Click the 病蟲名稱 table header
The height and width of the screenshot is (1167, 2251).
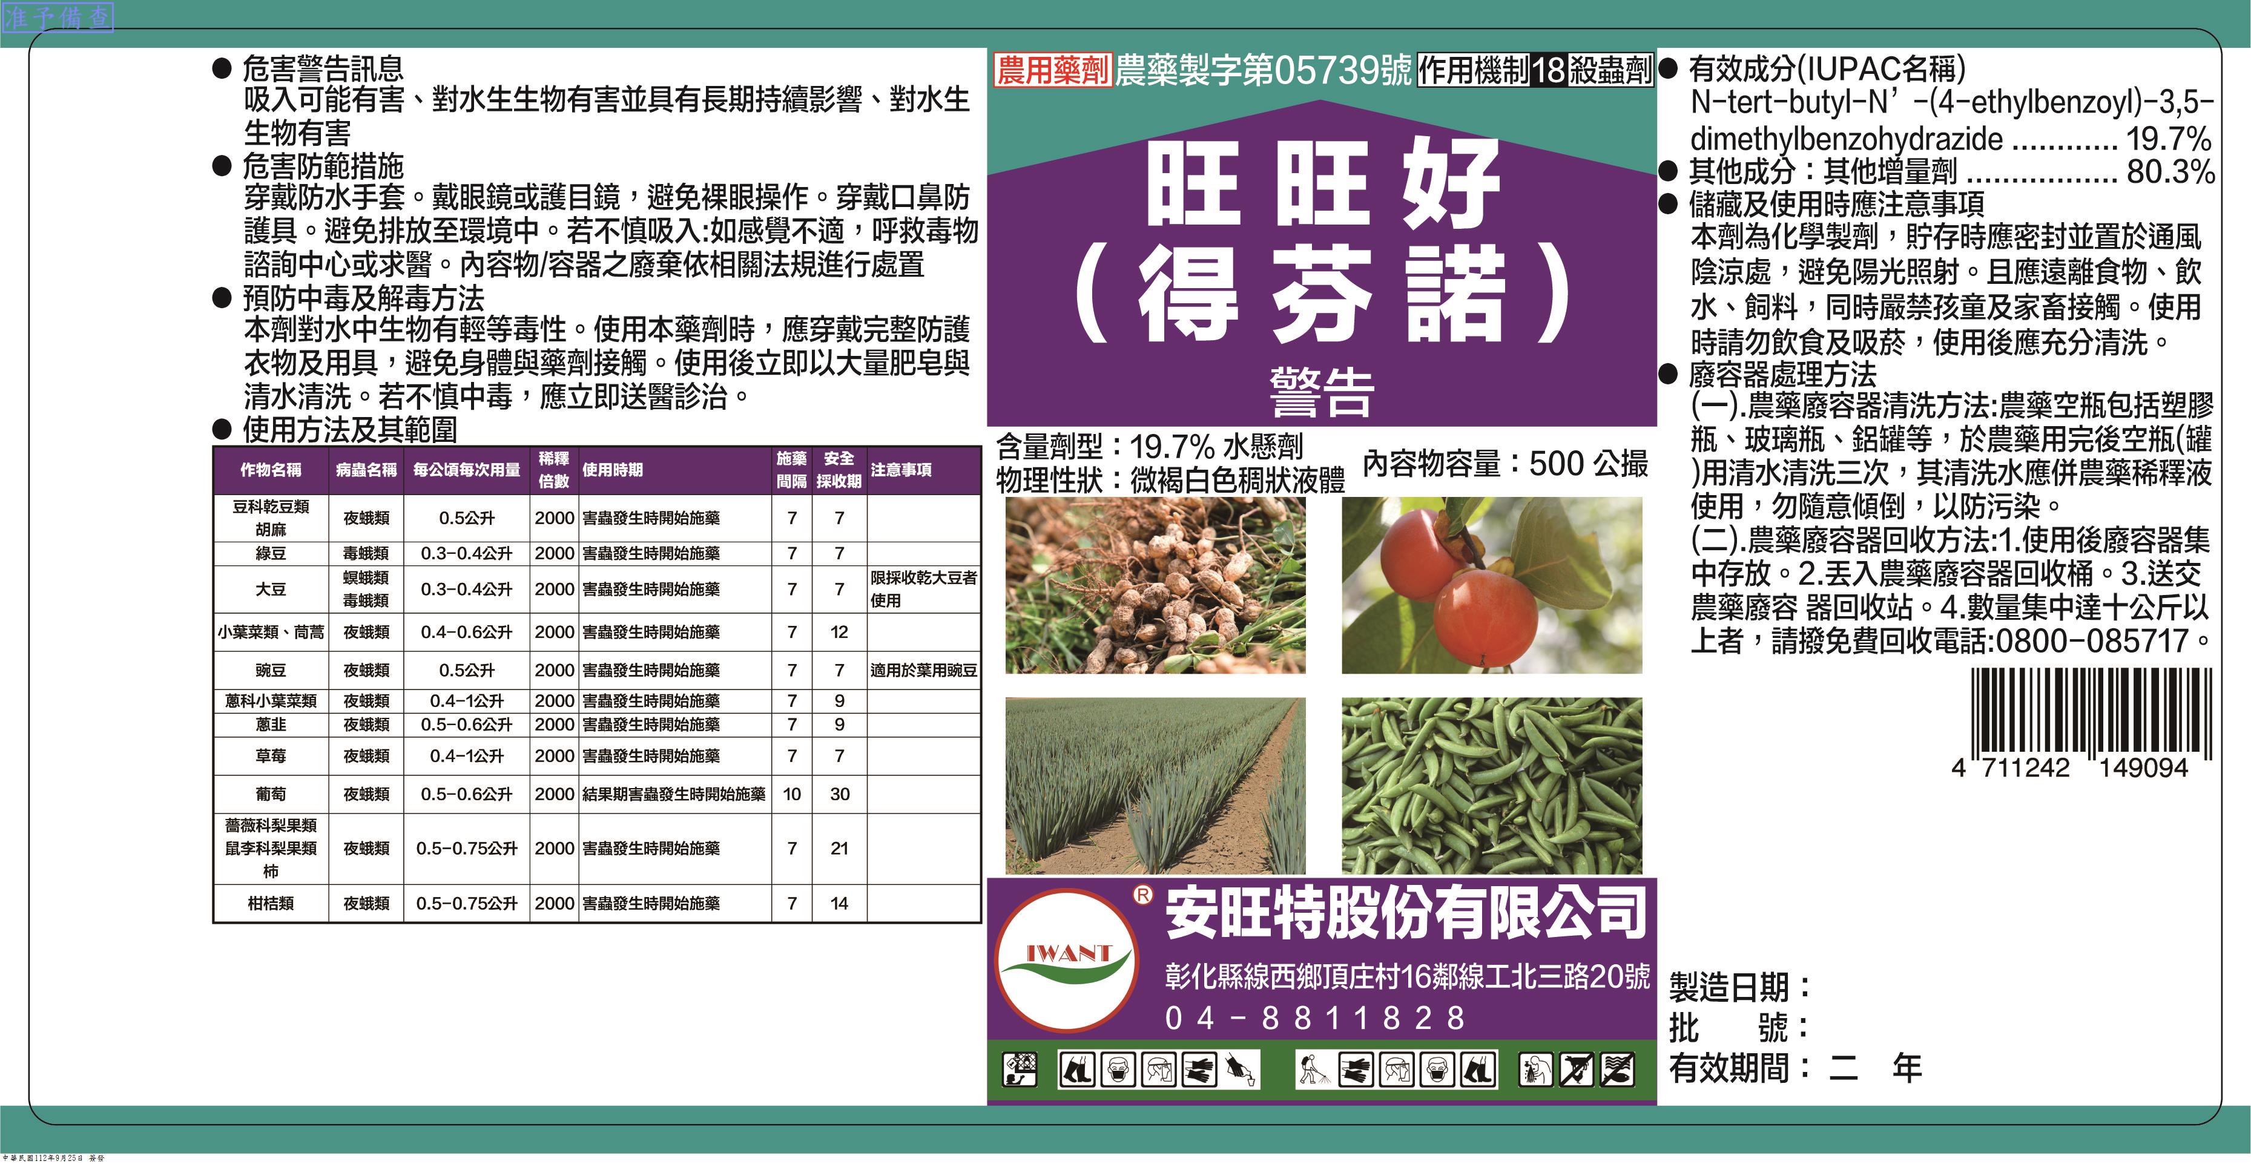coord(366,470)
